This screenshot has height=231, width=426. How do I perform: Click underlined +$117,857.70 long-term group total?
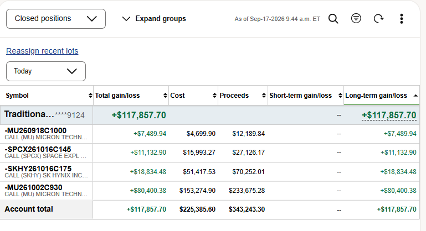click(389, 116)
